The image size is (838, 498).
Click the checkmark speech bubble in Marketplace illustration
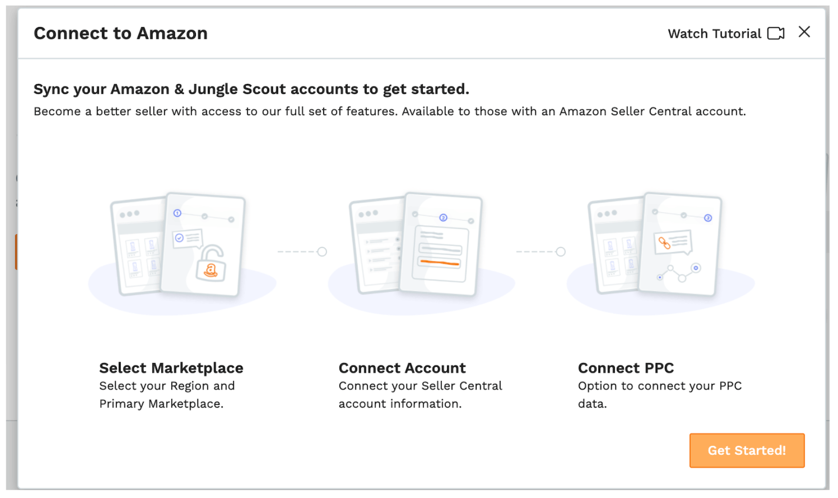[188, 239]
